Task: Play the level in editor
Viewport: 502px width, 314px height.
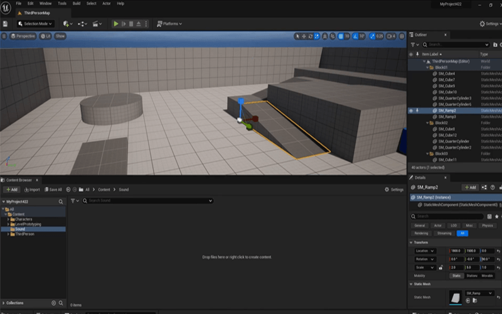Action: point(116,24)
